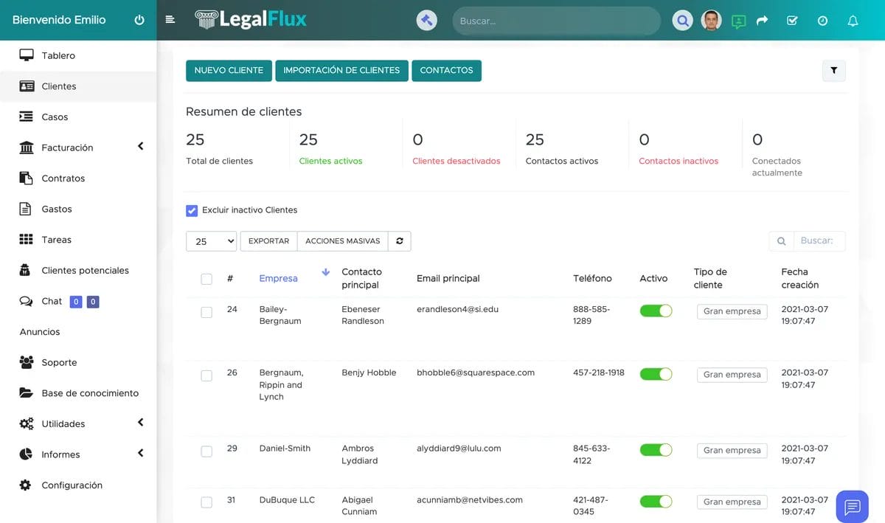This screenshot has height=523, width=885.
Task: Toggle the sidebar hamburger menu icon
Action: (x=170, y=20)
